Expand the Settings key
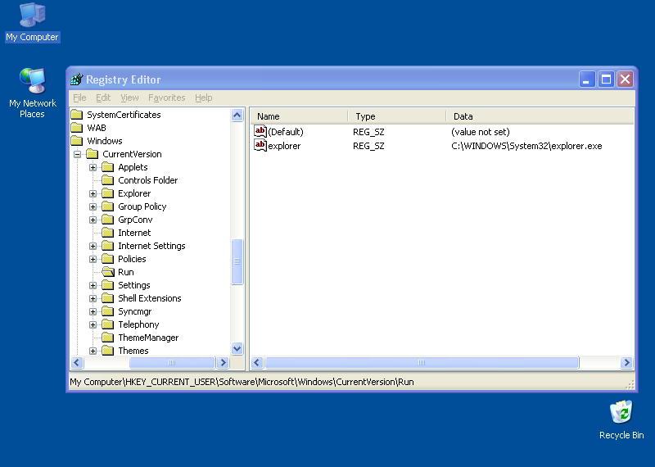The height and width of the screenshot is (467, 655). pos(93,285)
